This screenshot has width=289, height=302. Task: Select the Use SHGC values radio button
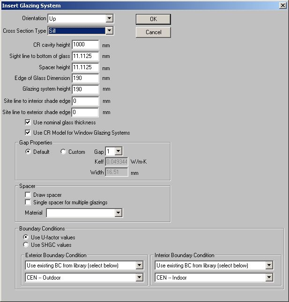click(27, 244)
